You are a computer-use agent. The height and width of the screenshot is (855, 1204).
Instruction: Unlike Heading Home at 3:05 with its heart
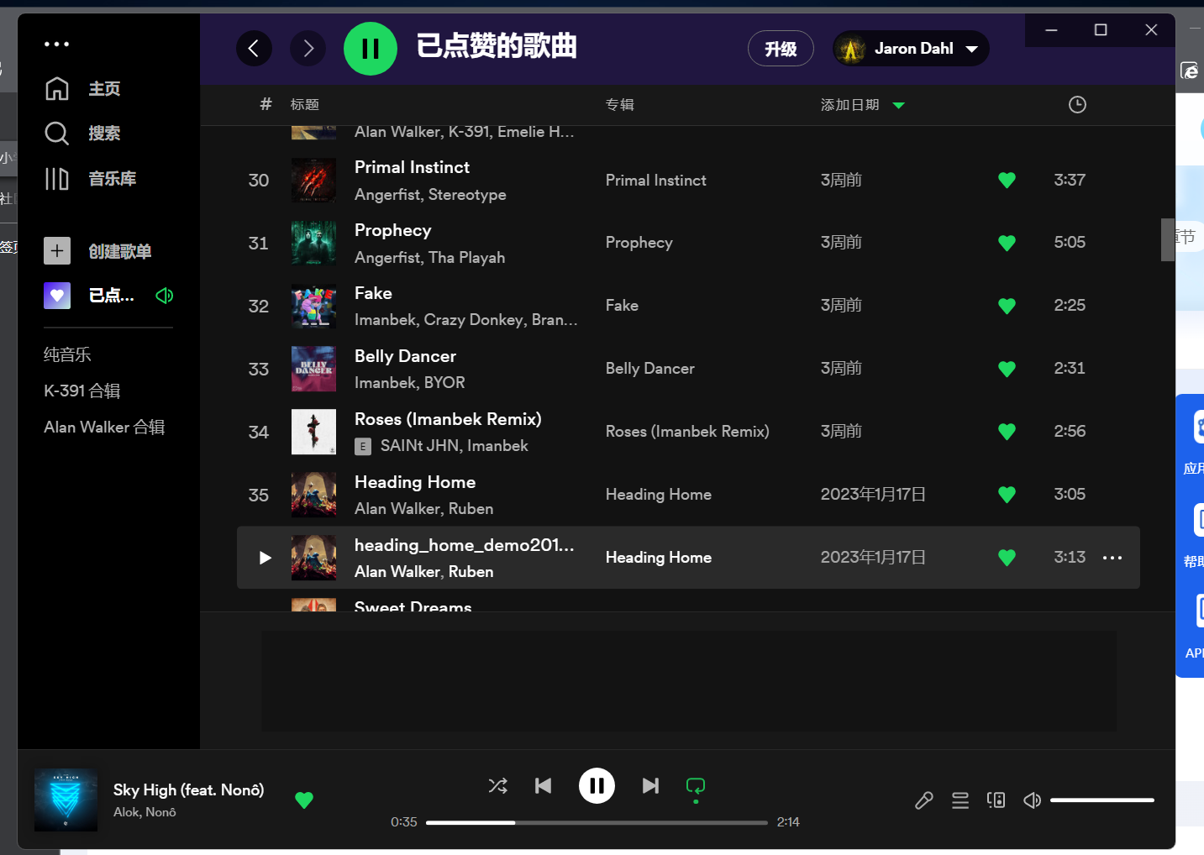(1007, 495)
